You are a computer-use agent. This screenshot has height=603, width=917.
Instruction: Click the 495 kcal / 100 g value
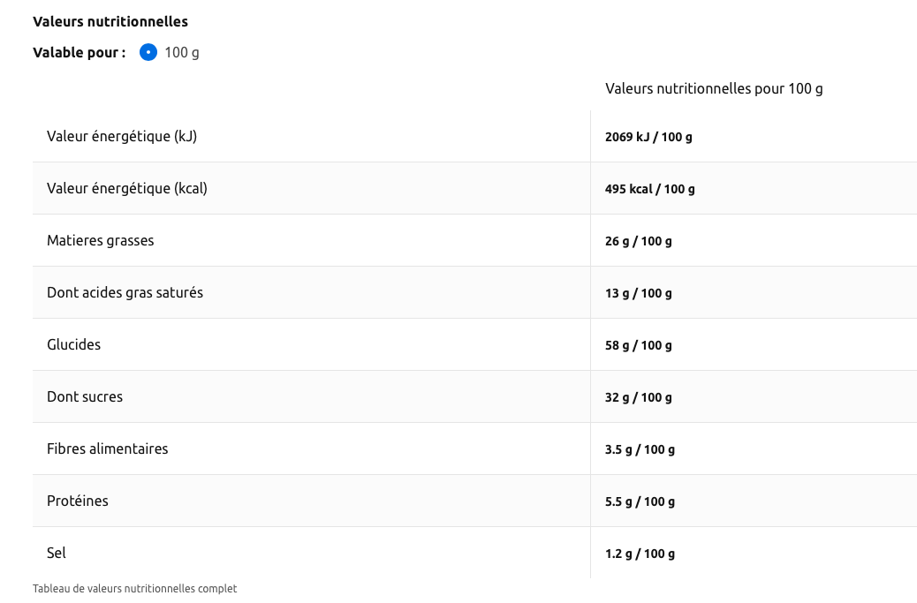point(650,189)
